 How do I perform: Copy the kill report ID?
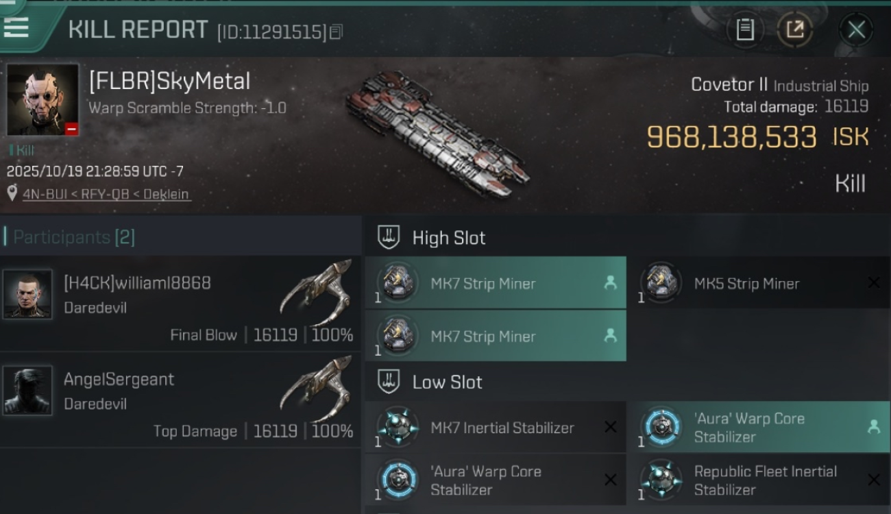(336, 32)
